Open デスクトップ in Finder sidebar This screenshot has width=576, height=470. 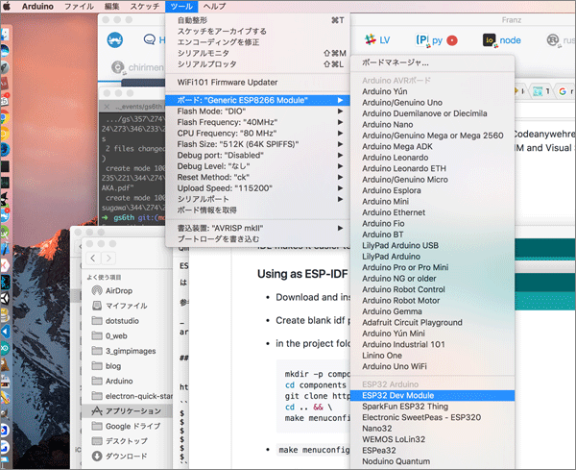127,441
